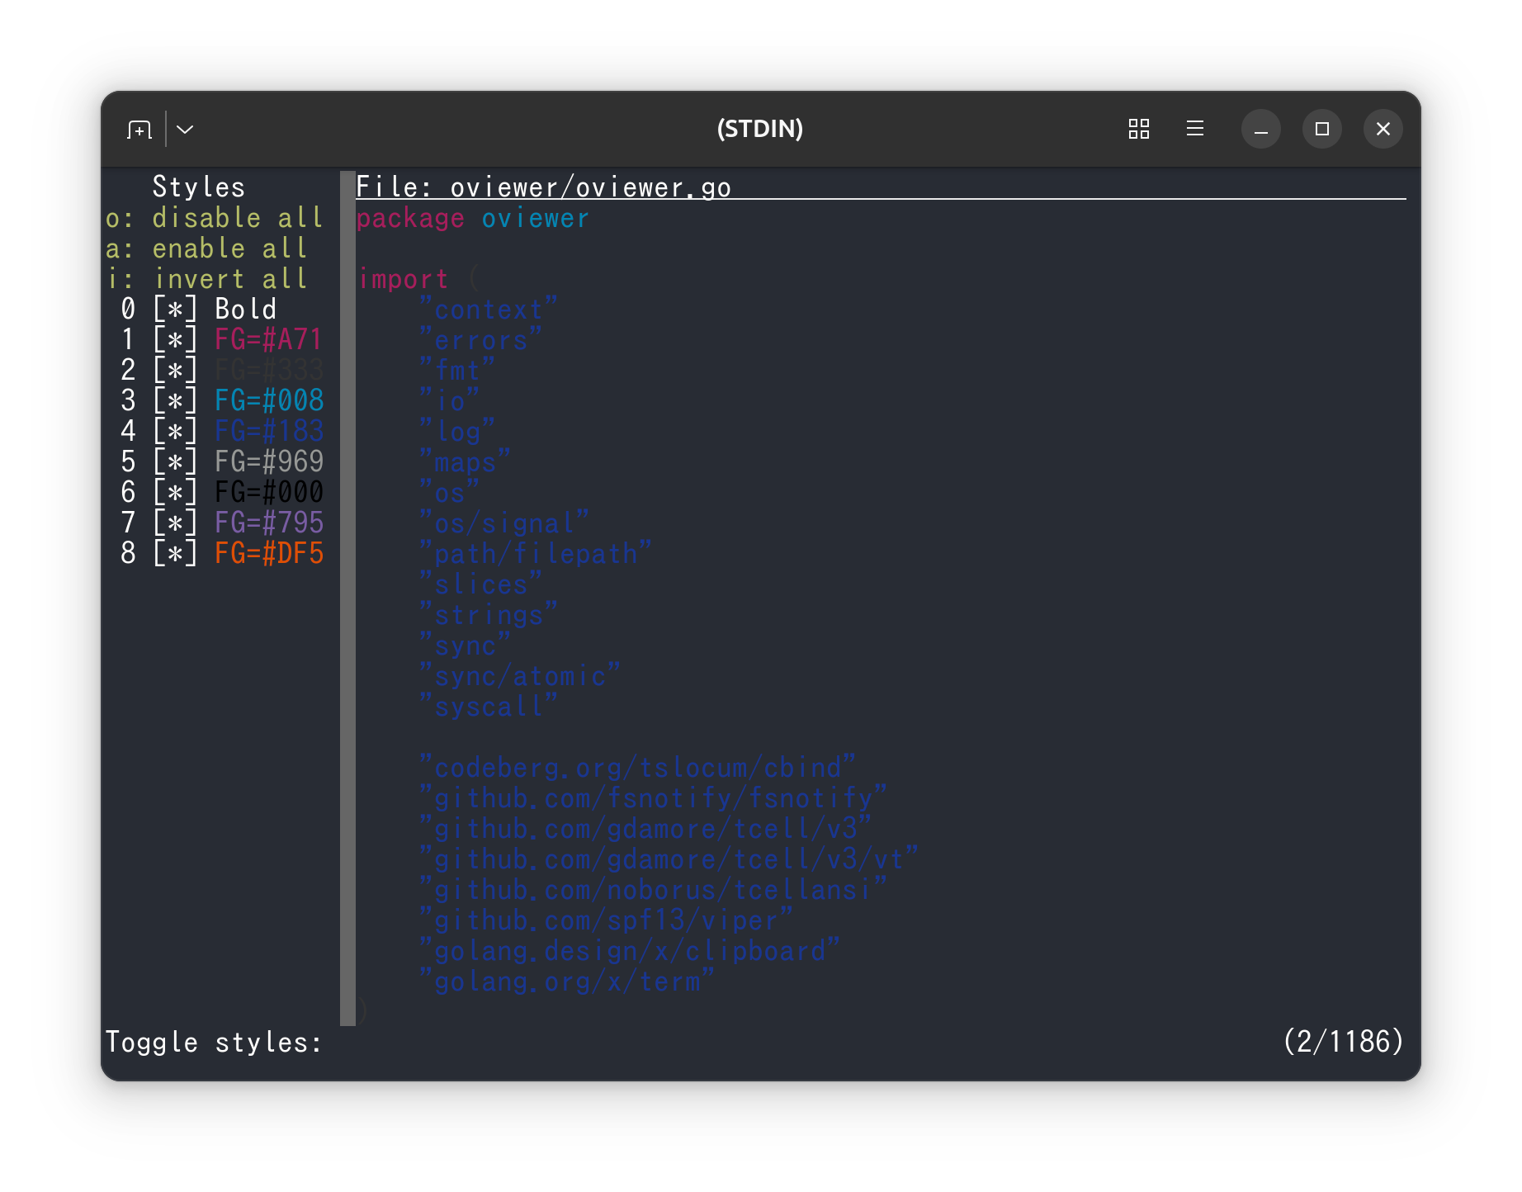Screen dimensions: 1522x1192
Task: Click the FG=#795 purple color entry
Action: click(x=269, y=523)
